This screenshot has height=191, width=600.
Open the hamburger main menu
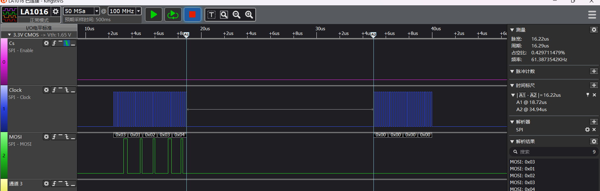click(x=592, y=15)
